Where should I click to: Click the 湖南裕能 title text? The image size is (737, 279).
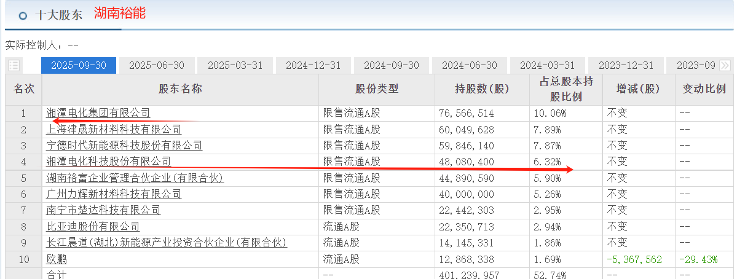(119, 13)
